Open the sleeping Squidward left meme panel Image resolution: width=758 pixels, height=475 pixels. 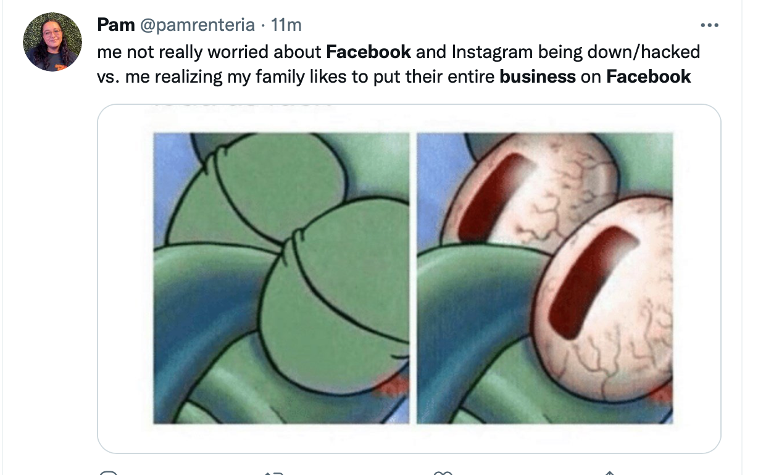click(281, 278)
